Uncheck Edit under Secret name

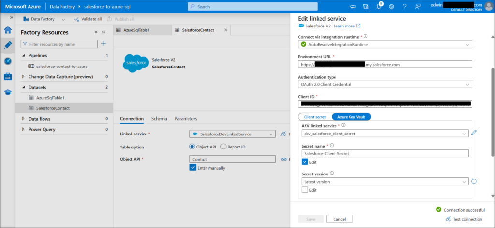tap(305, 162)
